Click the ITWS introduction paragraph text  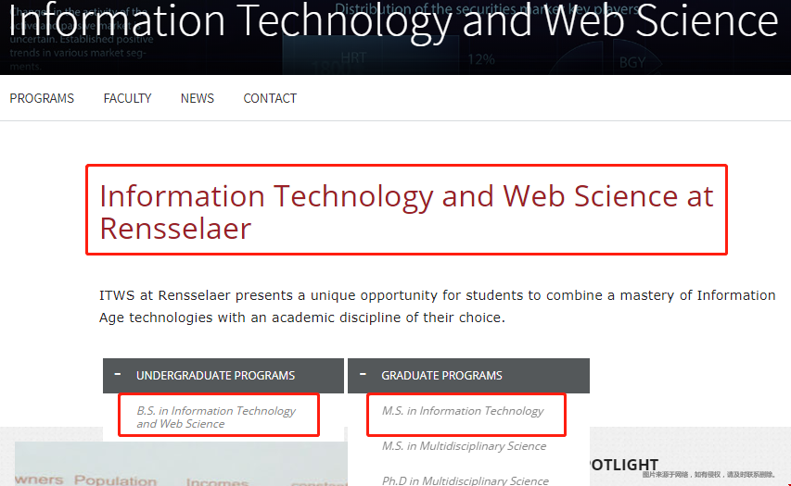point(437,306)
